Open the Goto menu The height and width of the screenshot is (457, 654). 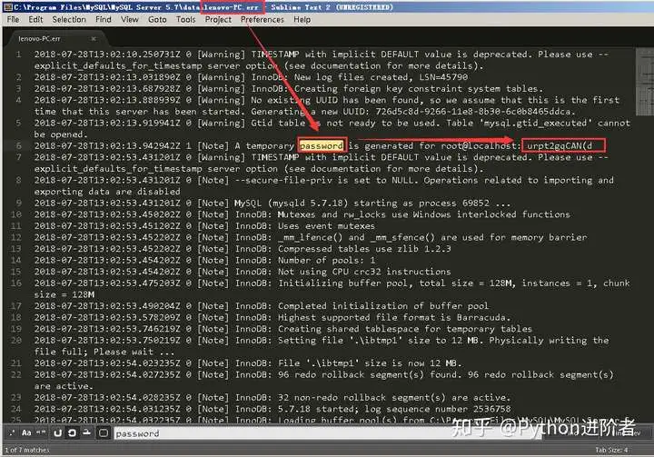click(157, 20)
